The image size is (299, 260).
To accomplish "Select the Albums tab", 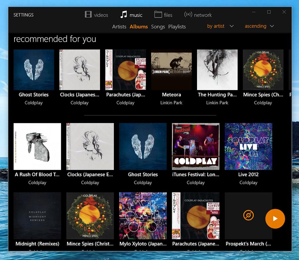I will coord(138,27).
